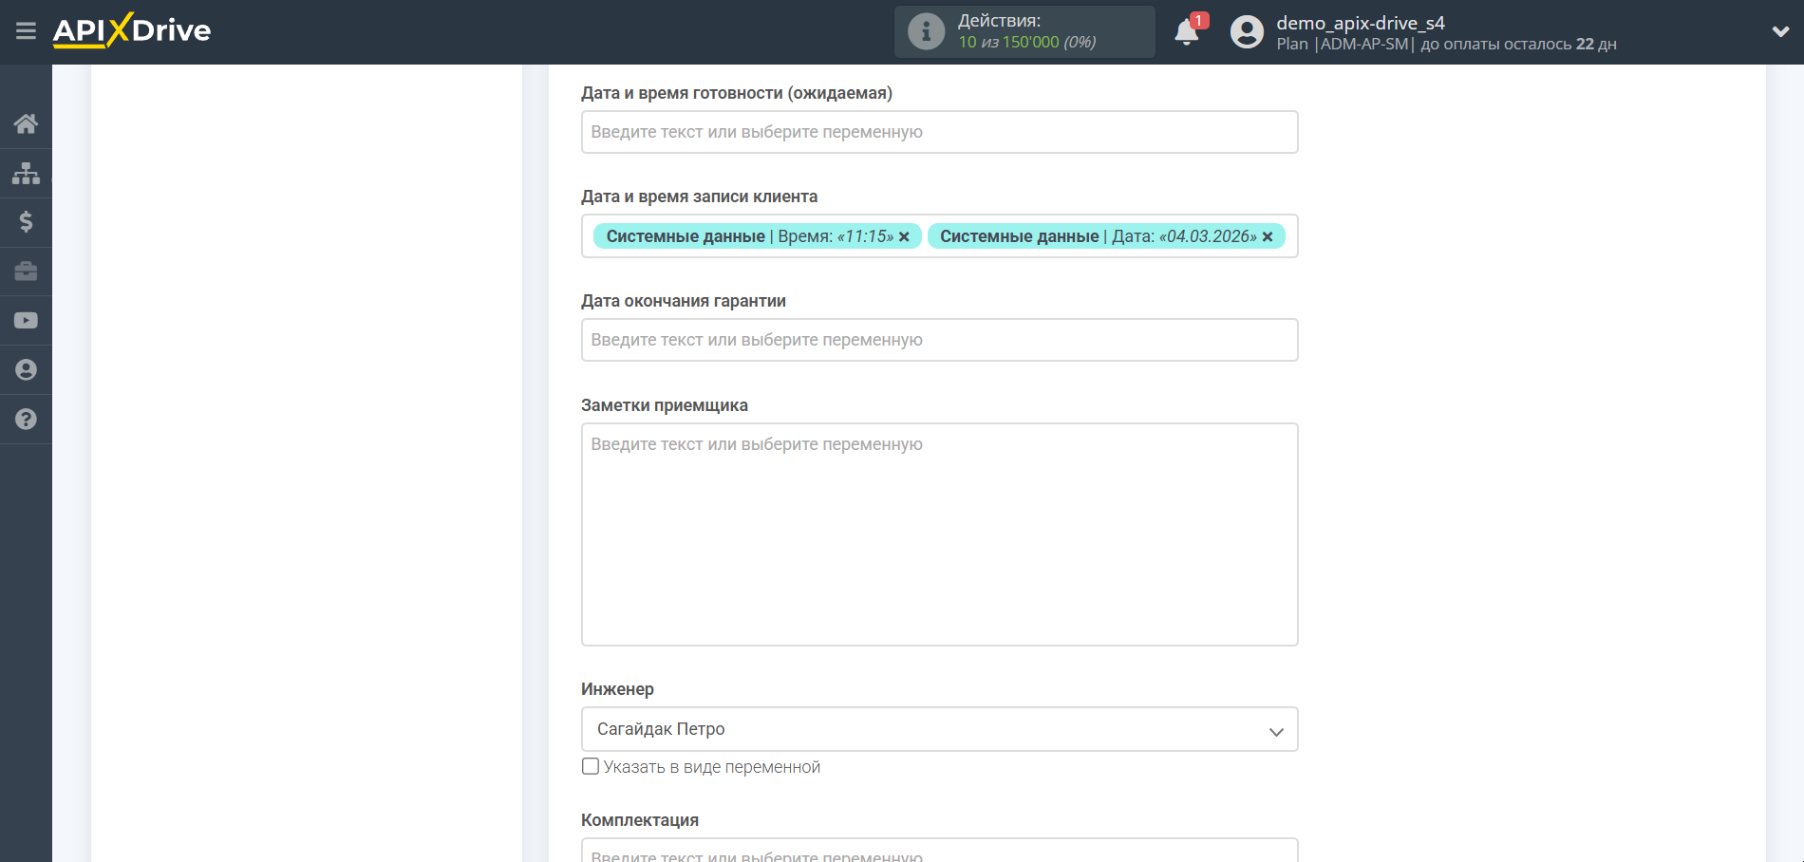
Task: Click the notifications bell icon
Action: point(1186,32)
